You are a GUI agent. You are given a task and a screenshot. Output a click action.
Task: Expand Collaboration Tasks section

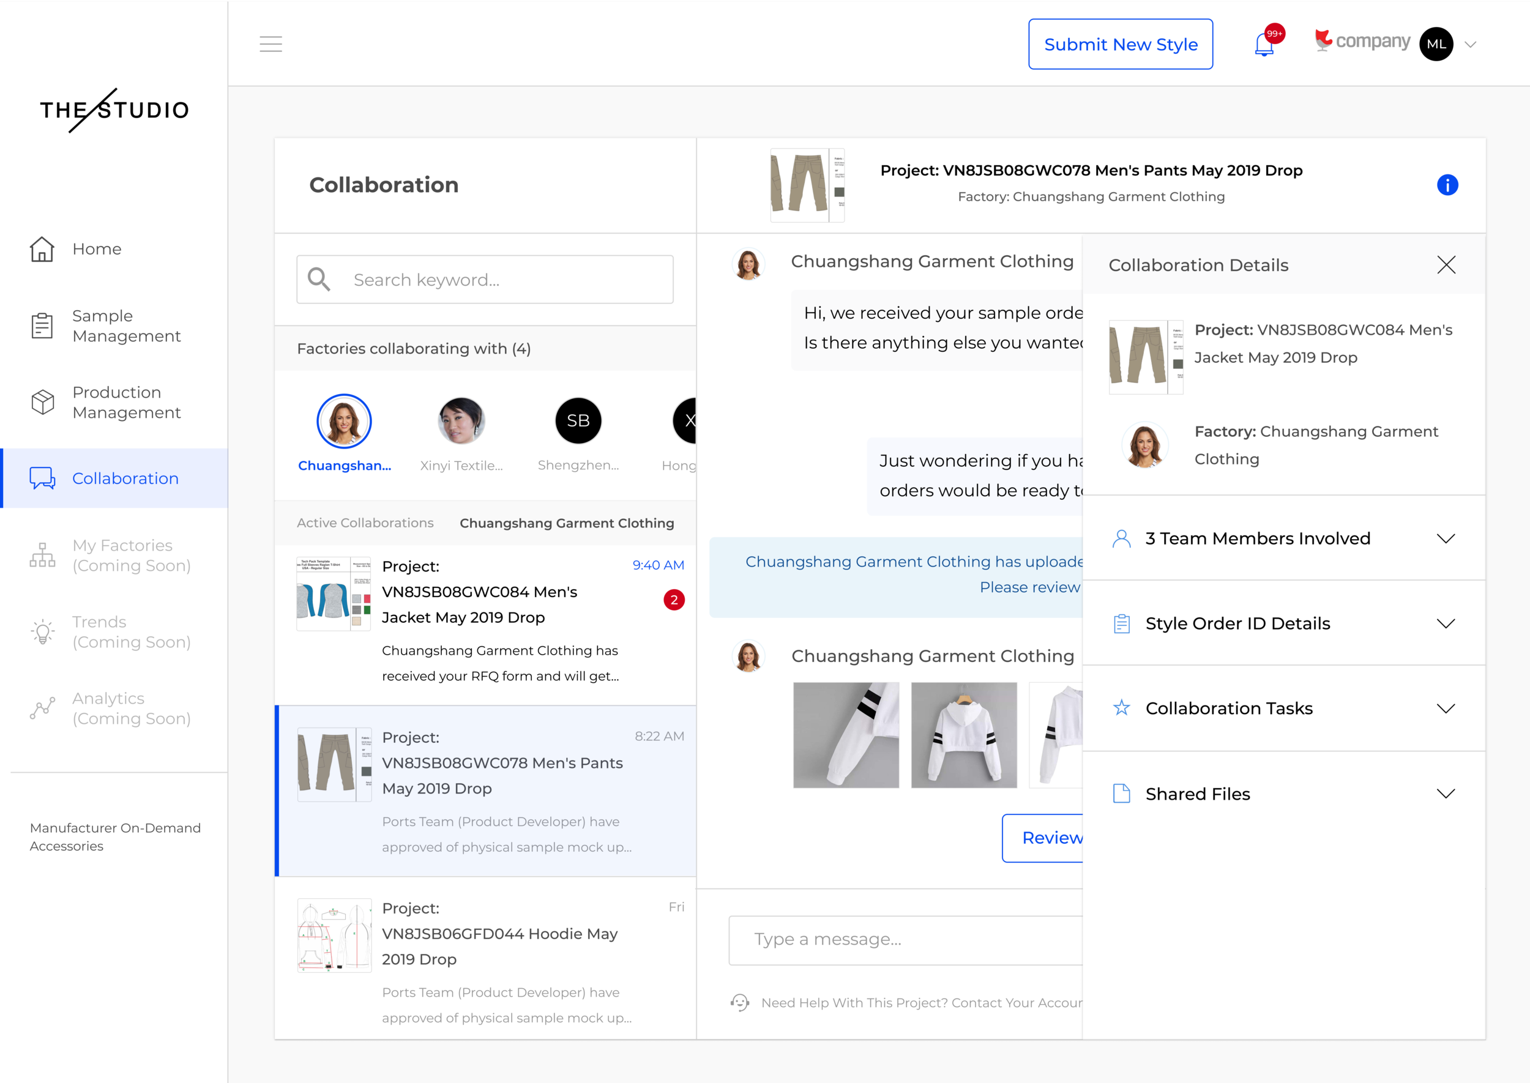pyautogui.click(x=1284, y=708)
